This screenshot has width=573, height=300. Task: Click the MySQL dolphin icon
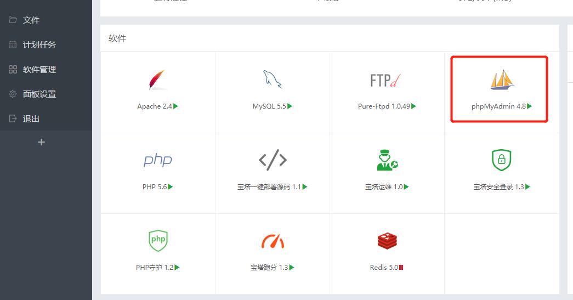coord(272,80)
